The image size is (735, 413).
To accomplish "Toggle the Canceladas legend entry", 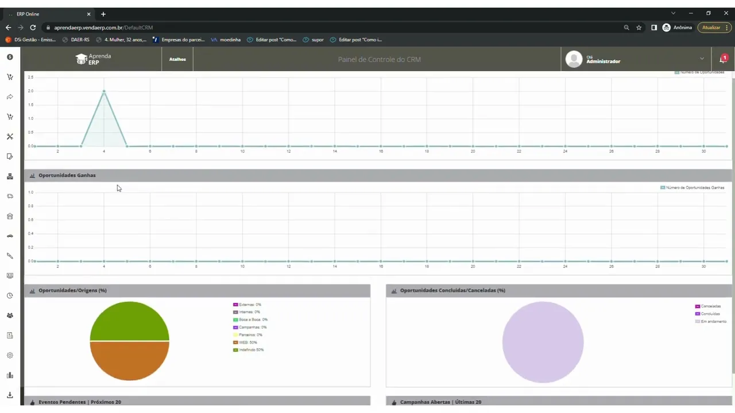I will (x=707, y=306).
